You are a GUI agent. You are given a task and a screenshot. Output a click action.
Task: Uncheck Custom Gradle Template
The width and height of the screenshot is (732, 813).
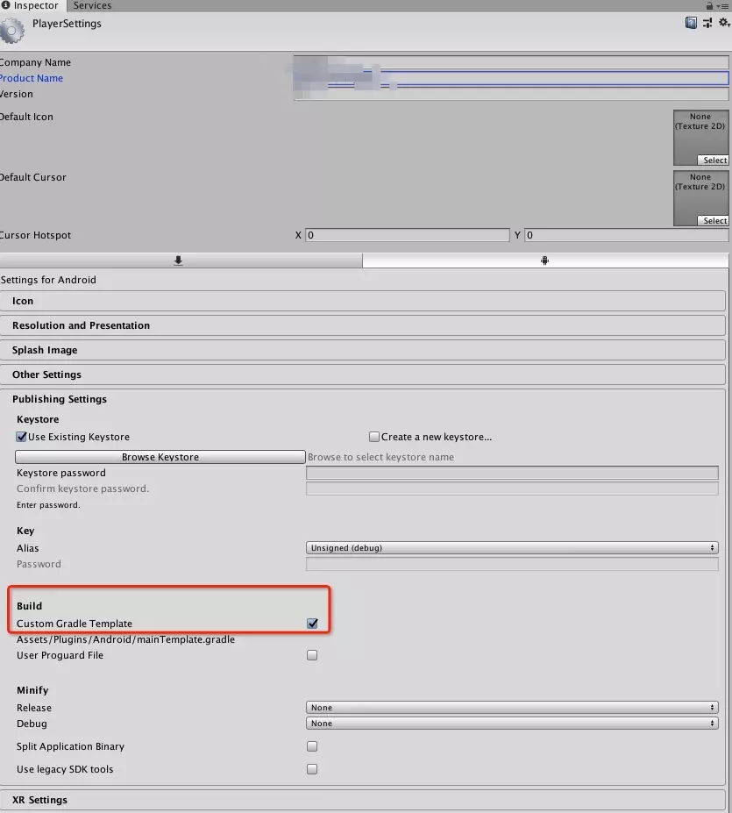click(x=312, y=624)
